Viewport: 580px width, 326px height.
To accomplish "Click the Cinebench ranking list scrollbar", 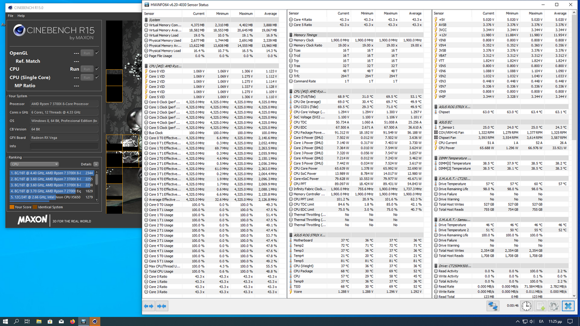I will [x=97, y=186].
